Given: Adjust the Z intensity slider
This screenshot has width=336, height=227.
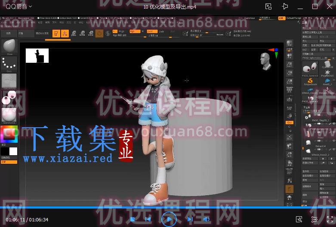Looking at the screenshot, I should tap(164, 36).
